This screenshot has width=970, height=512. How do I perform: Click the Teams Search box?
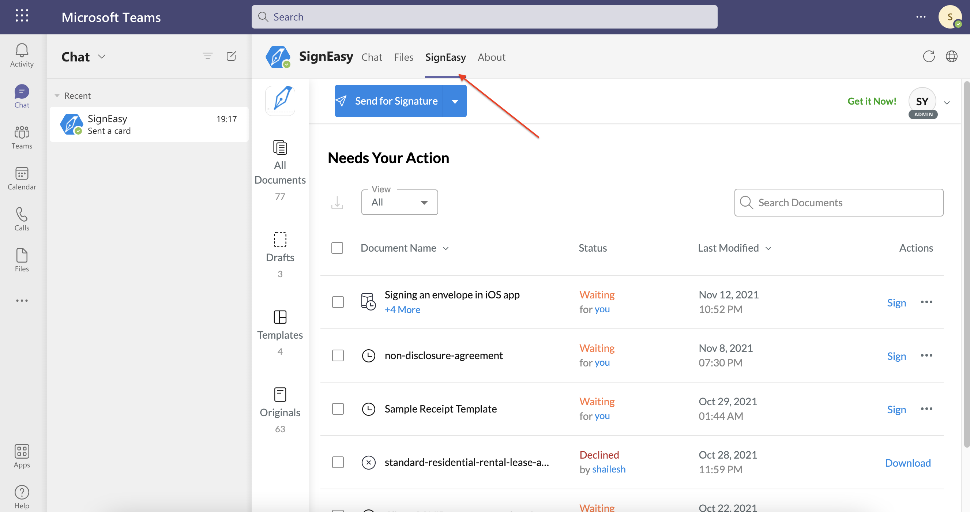(x=484, y=16)
